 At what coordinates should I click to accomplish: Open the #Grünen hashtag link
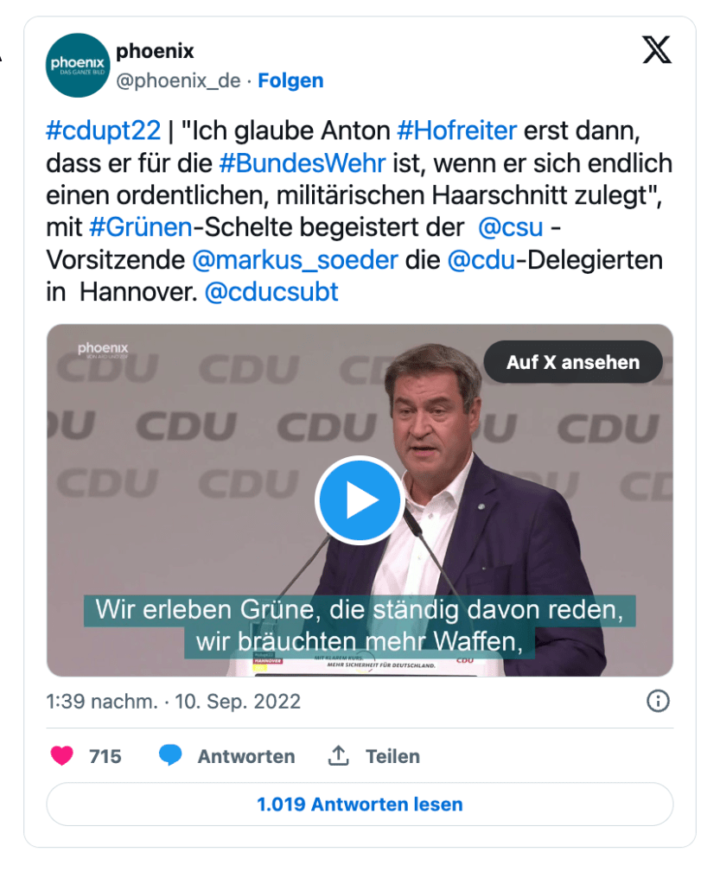click(x=141, y=228)
